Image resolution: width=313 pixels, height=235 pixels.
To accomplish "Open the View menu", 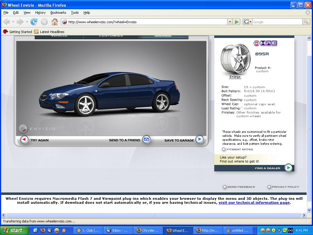I will [x=27, y=13].
